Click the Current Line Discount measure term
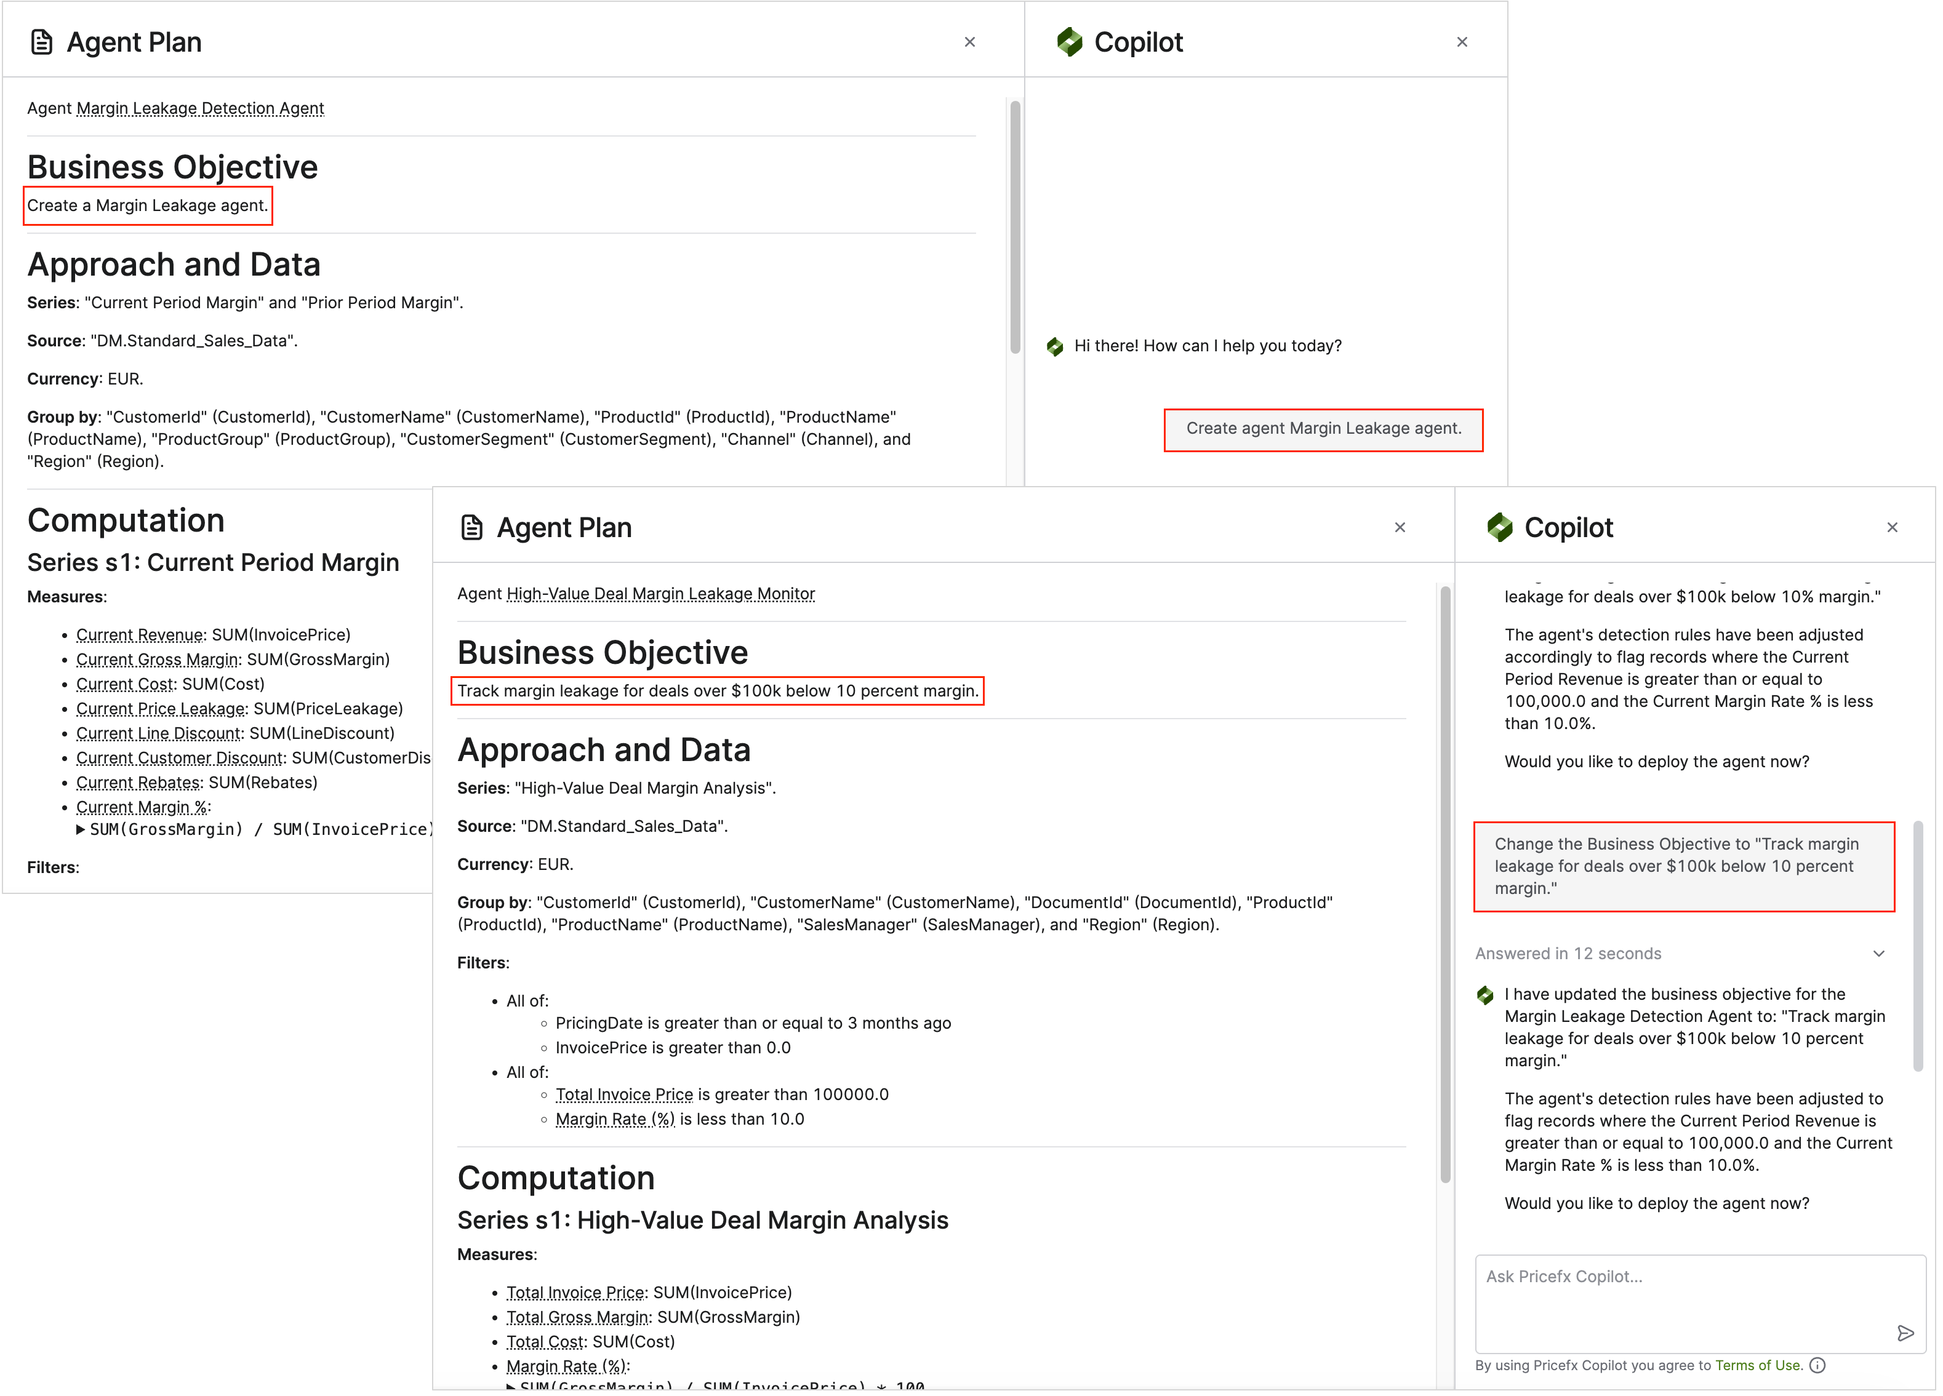Viewport: 1943px width, 1396px height. pos(159,733)
